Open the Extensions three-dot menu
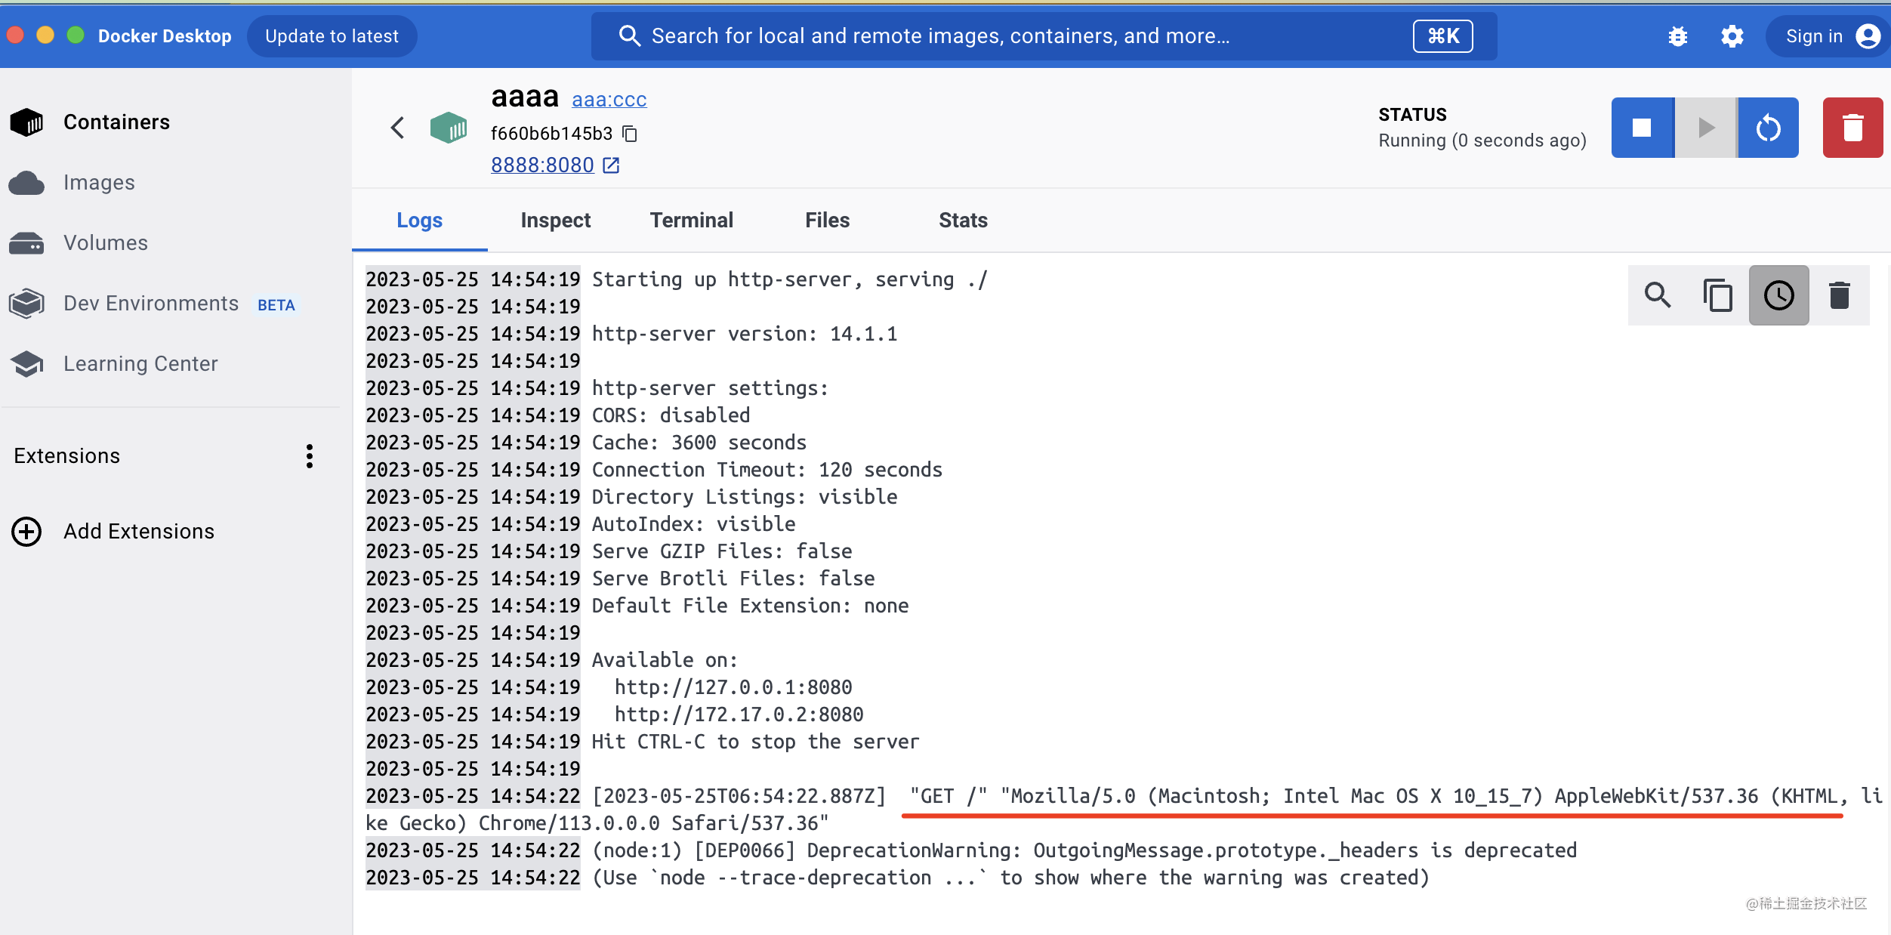 tap(310, 456)
